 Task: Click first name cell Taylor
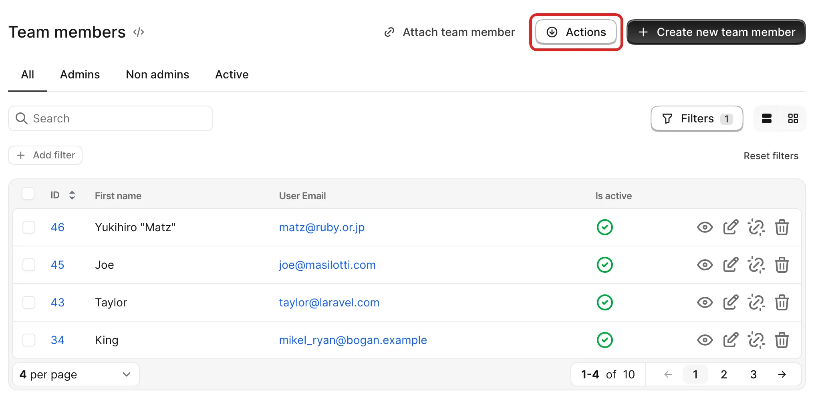point(111,302)
